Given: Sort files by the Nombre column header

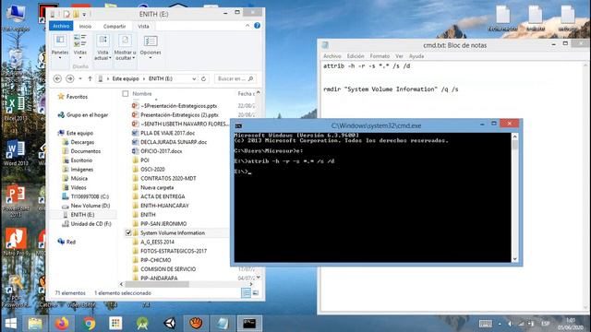Looking at the screenshot, I should 141,94.
